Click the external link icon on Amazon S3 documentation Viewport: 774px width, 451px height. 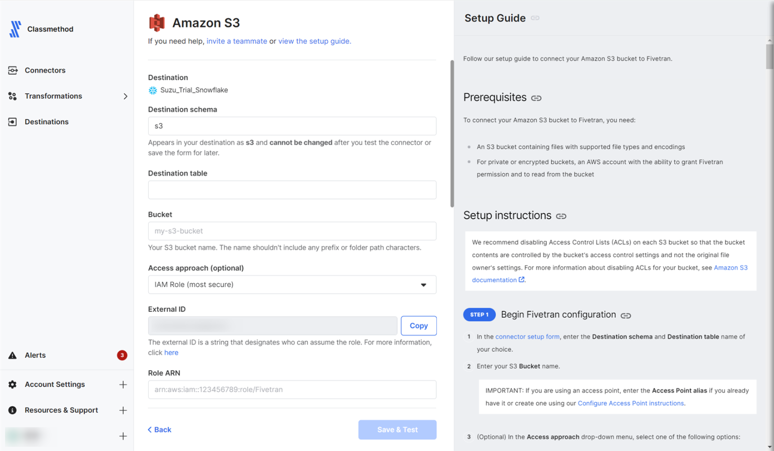[522, 280]
